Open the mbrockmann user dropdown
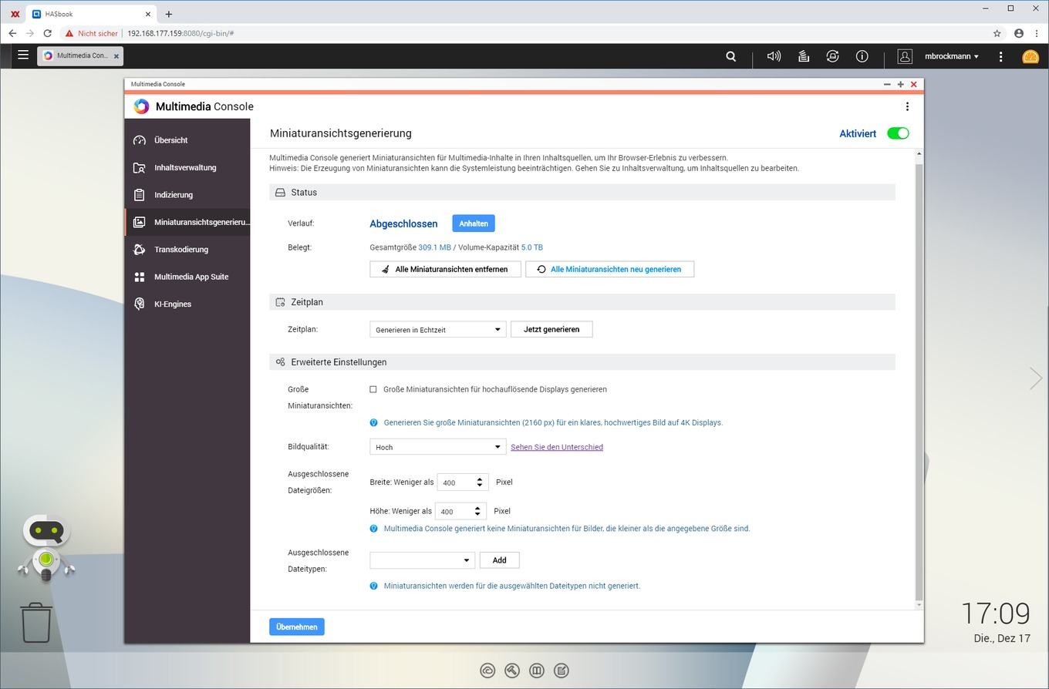Viewport: 1049px width, 689px height. point(952,56)
